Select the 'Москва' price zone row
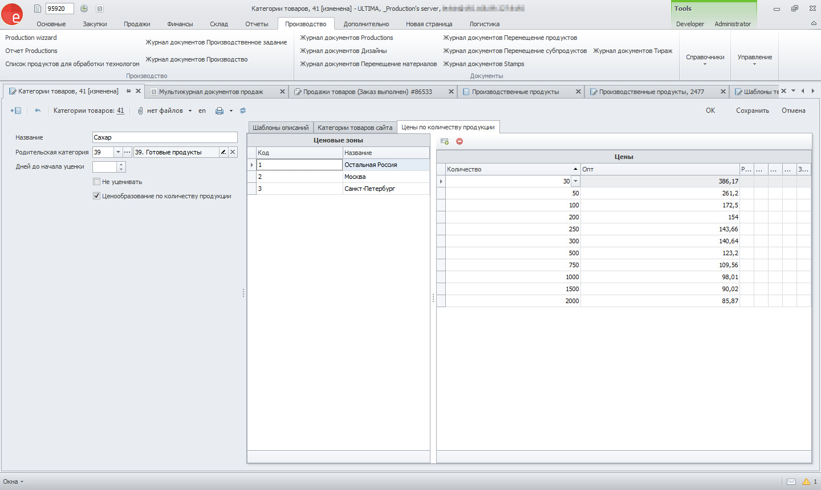 coord(355,177)
